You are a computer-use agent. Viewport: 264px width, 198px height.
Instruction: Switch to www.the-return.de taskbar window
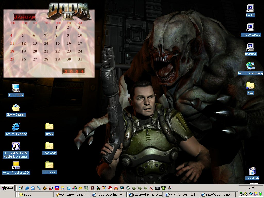181,195
